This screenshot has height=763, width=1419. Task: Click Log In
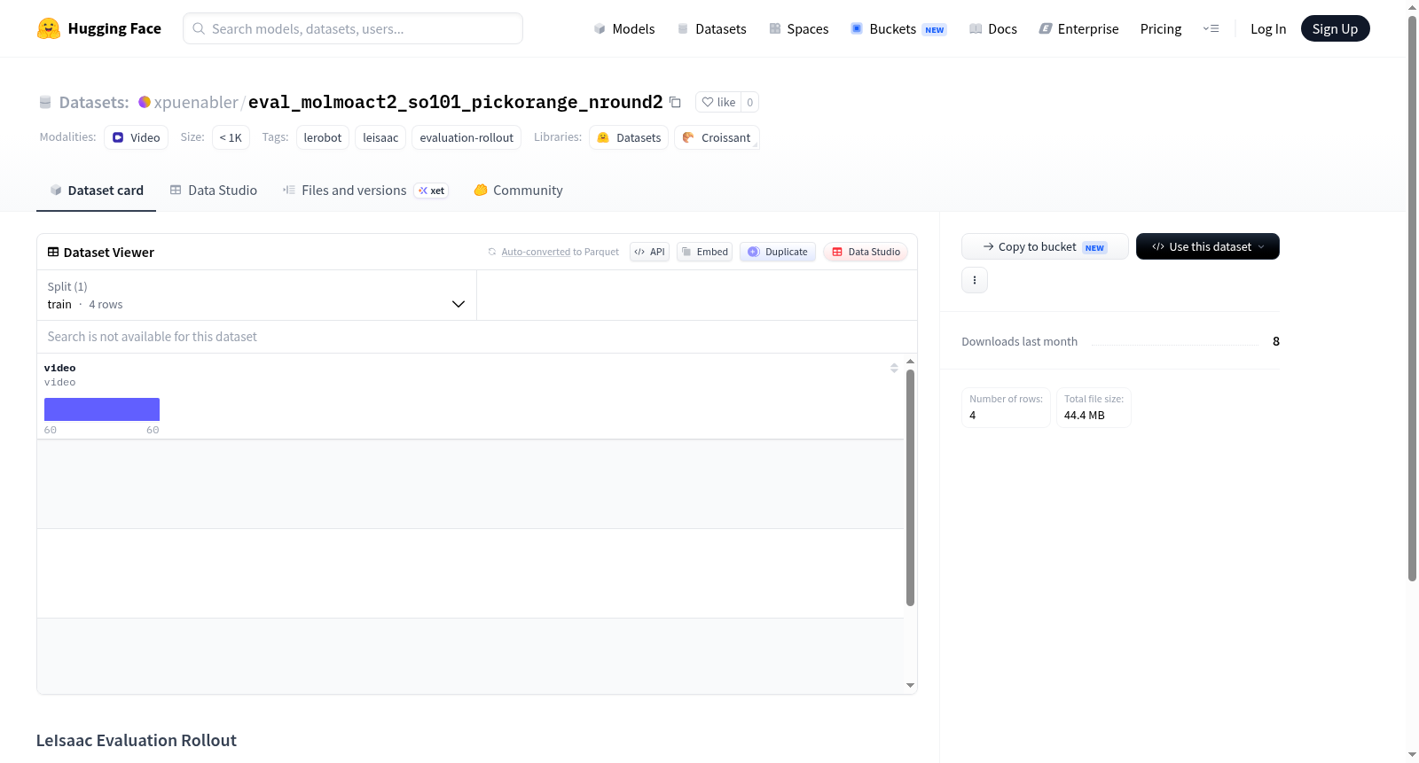[x=1268, y=28]
